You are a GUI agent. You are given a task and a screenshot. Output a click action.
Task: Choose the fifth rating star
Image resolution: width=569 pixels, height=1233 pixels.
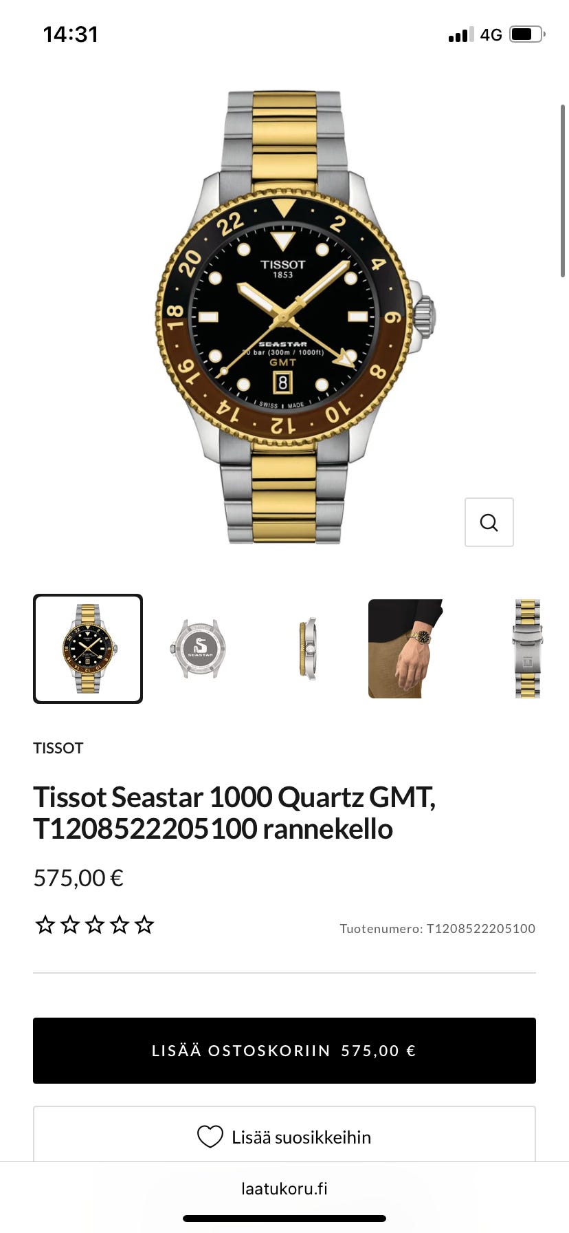[x=144, y=925]
